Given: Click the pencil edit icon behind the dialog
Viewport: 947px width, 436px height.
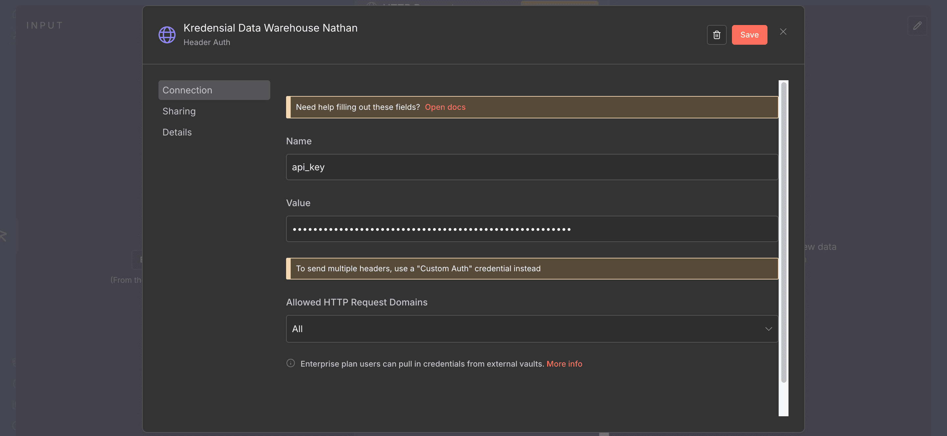Looking at the screenshot, I should coord(917,26).
